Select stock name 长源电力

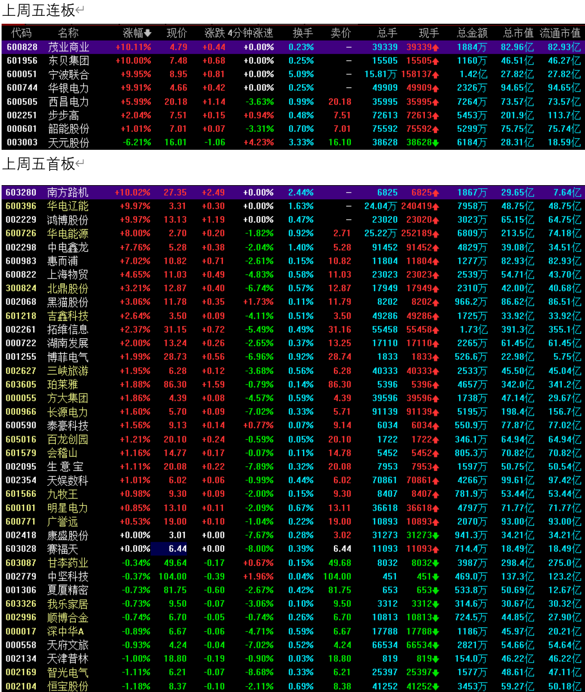[x=68, y=412]
